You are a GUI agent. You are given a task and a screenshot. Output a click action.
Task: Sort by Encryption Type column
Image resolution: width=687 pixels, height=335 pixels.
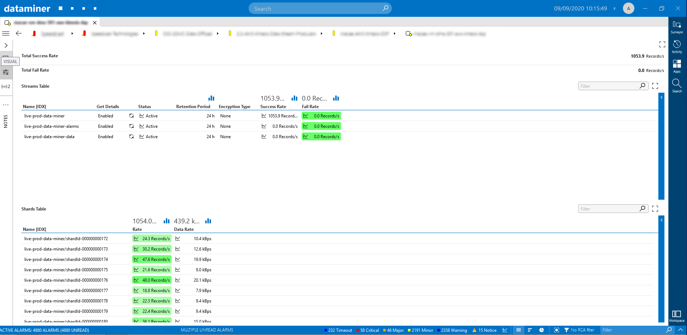click(235, 107)
